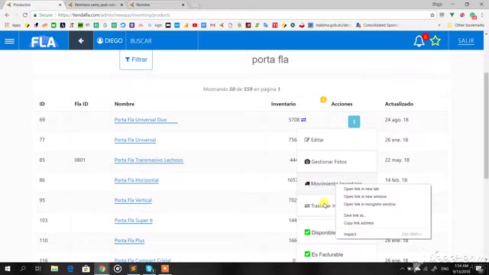Open the Porta Fla Universal Duo actions button

click(x=354, y=121)
